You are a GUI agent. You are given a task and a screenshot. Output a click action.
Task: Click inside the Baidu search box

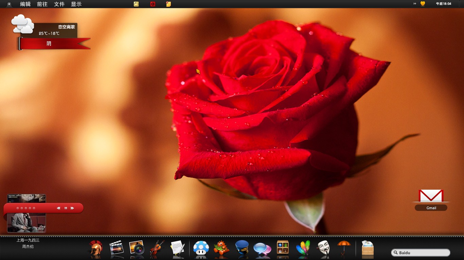(x=421, y=253)
